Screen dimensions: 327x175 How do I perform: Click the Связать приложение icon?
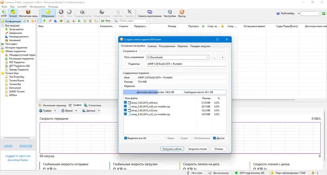(x=150, y=13)
